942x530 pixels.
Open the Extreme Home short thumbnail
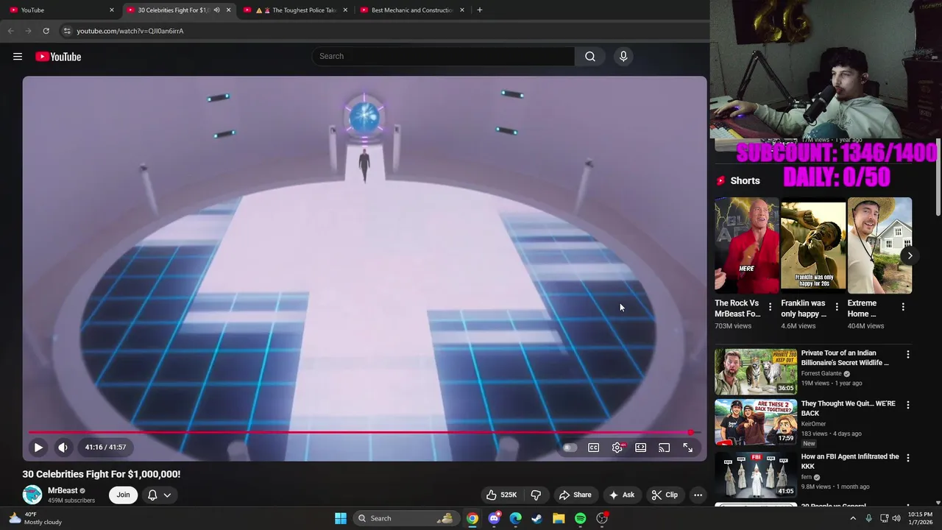pos(879,245)
